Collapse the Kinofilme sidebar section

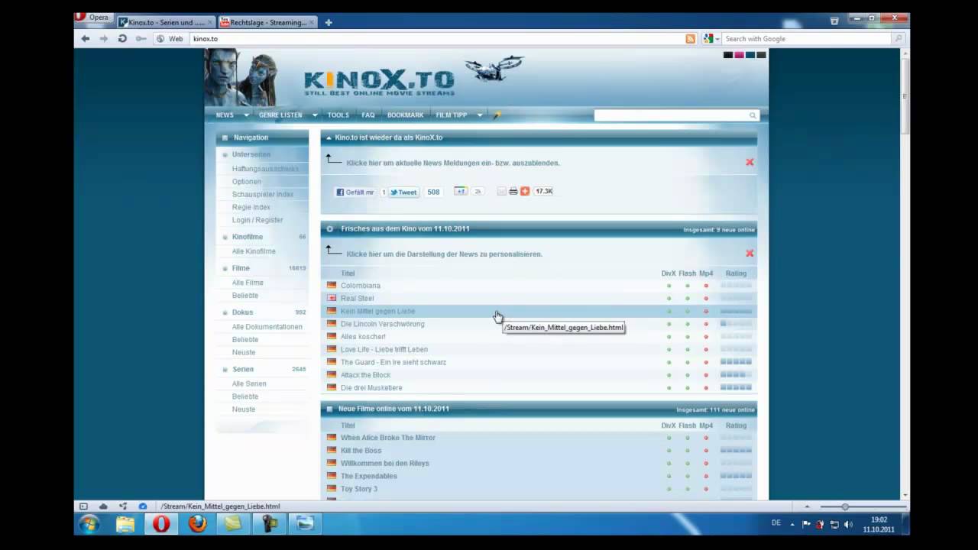tap(225, 237)
